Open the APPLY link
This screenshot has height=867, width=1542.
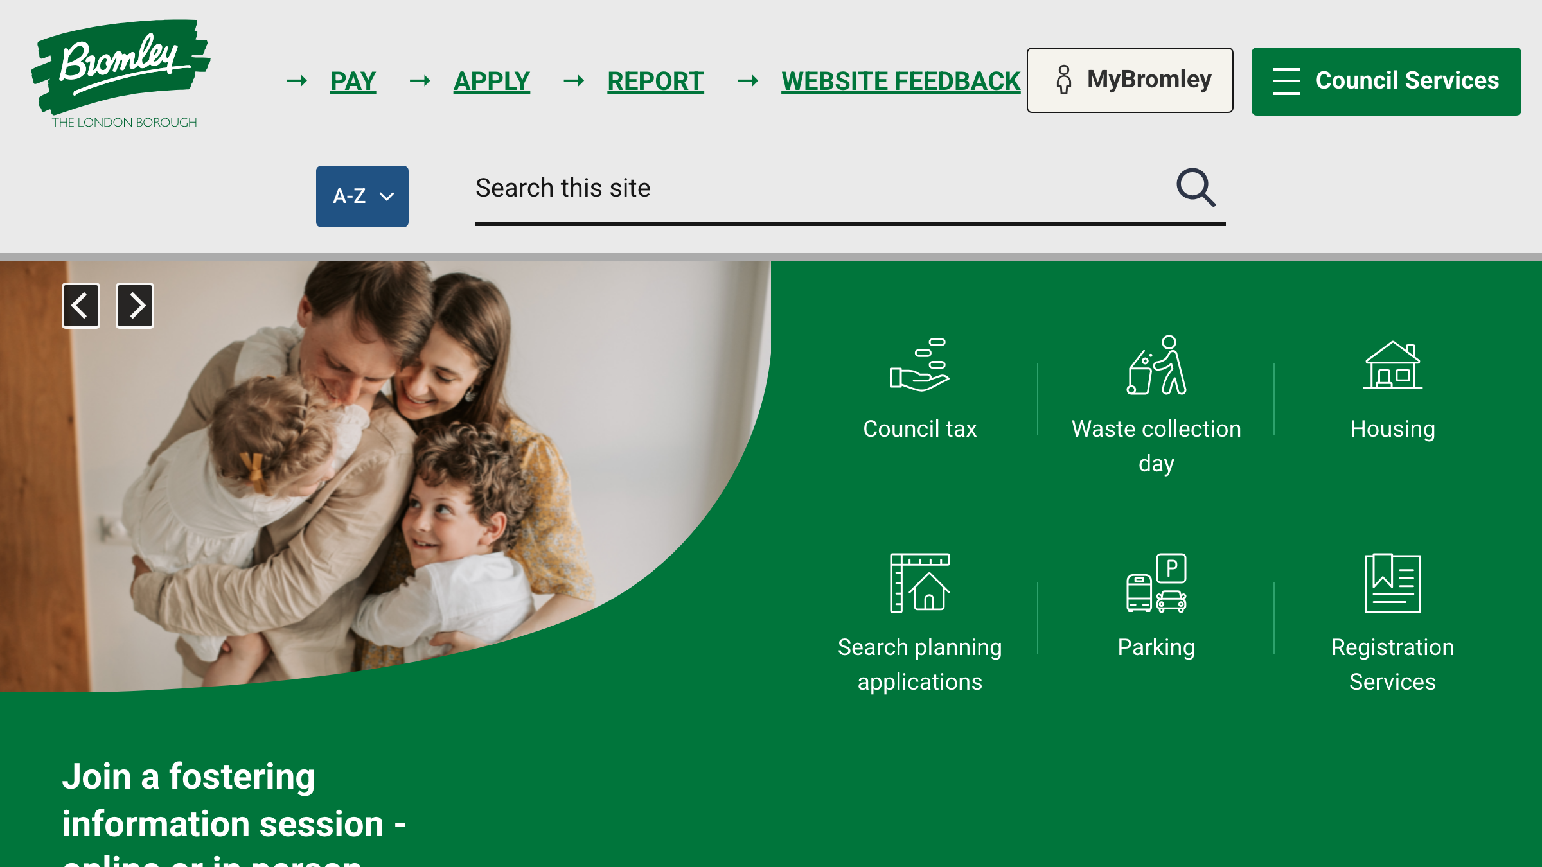(492, 81)
